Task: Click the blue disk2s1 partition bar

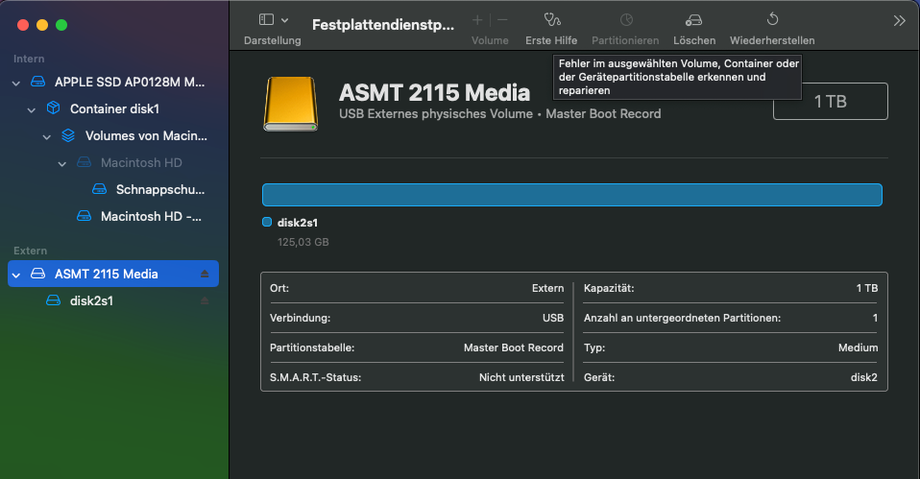Action: click(571, 195)
